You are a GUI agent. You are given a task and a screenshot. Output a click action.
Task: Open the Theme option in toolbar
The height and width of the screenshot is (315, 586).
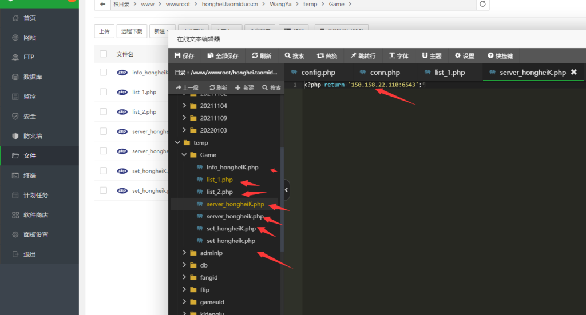click(425, 56)
